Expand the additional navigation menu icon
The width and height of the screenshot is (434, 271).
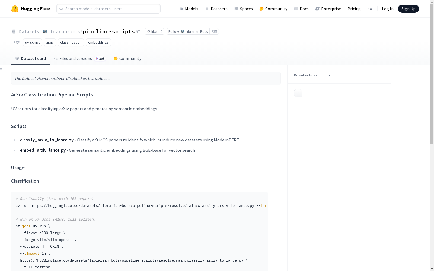click(370, 9)
